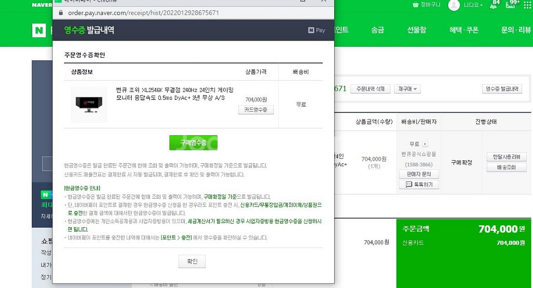533x288 pixels.
Task: Click the 카드영수증 button
Action: 256,110
